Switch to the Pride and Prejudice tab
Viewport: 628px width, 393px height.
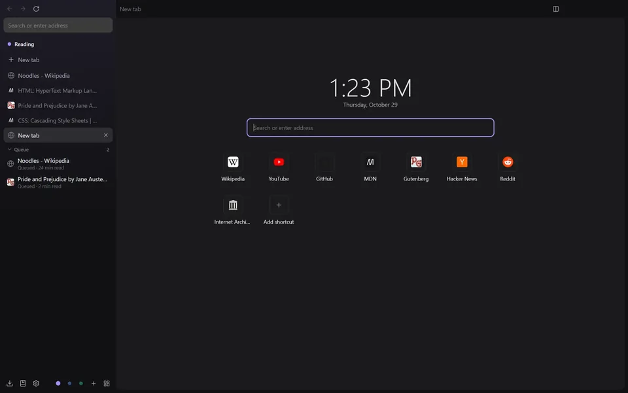(58, 106)
